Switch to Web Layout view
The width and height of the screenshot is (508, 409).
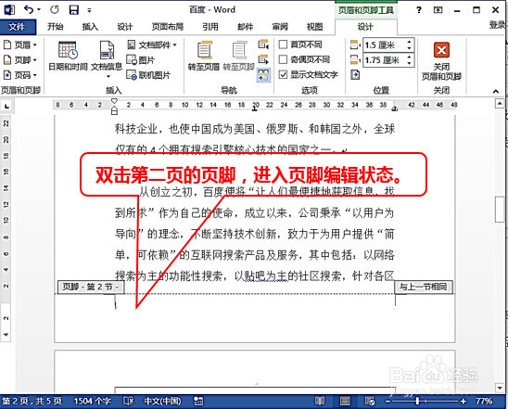pyautogui.click(x=370, y=402)
